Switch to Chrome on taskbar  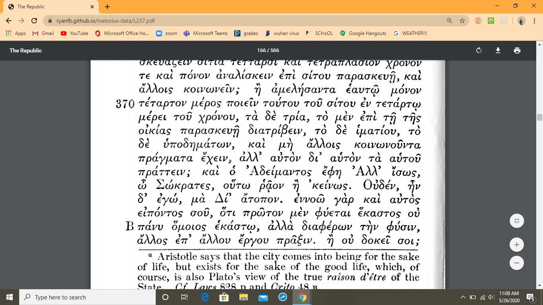pyautogui.click(x=302, y=297)
